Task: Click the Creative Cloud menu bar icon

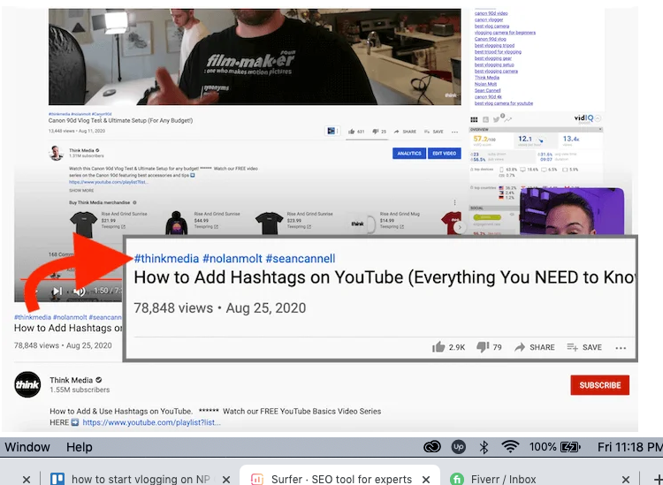Action: (x=431, y=446)
